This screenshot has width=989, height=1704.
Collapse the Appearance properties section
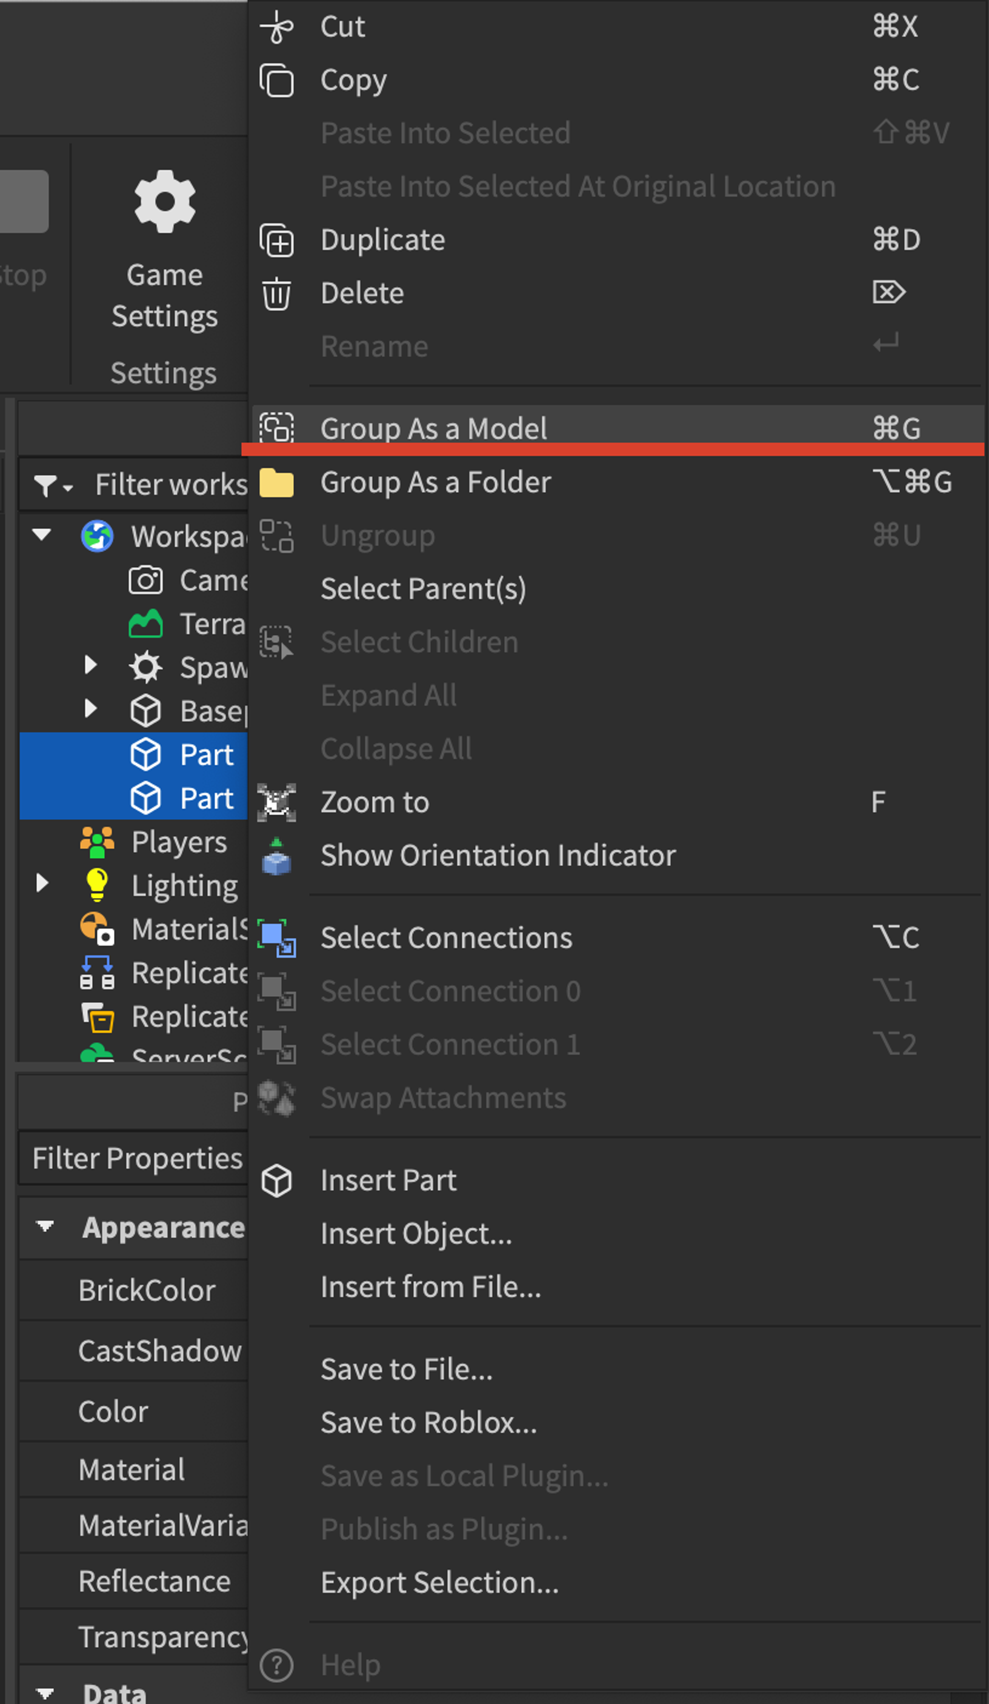pos(45,1226)
